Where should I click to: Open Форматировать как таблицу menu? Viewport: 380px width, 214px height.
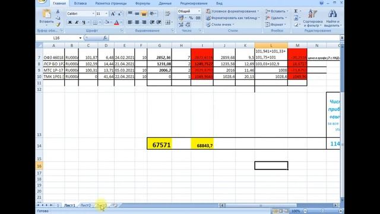233,18
